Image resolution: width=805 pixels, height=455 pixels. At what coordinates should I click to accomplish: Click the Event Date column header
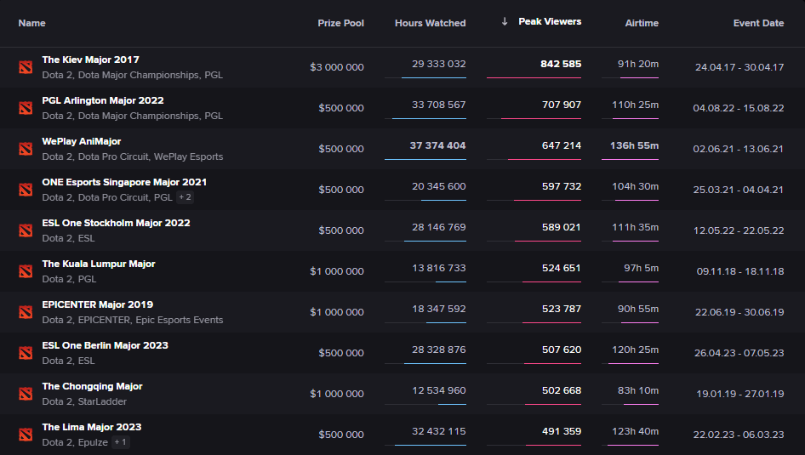(x=758, y=23)
